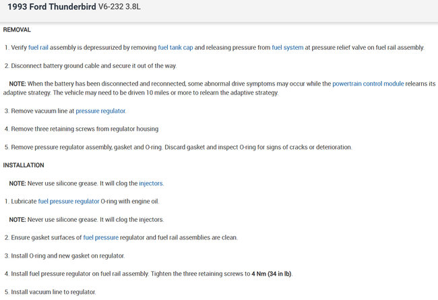Image resolution: width=438 pixels, height=300 pixels.
Task: Click the battery-disconnect NOTE label
Action: click(x=18, y=84)
